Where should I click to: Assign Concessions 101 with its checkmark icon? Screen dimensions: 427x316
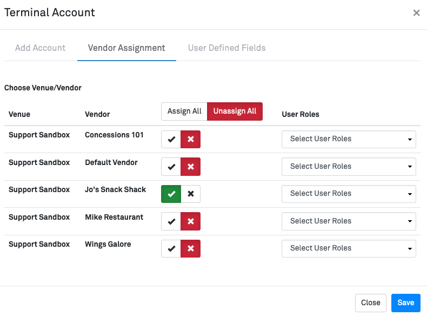[x=171, y=139]
